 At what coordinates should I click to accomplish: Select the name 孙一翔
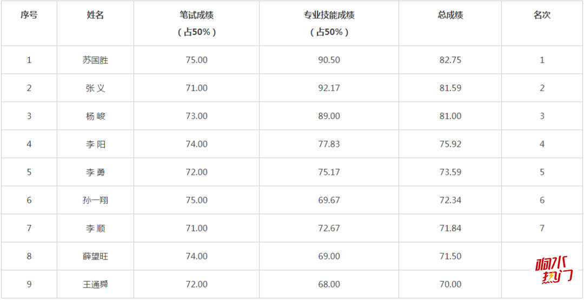tap(95, 200)
